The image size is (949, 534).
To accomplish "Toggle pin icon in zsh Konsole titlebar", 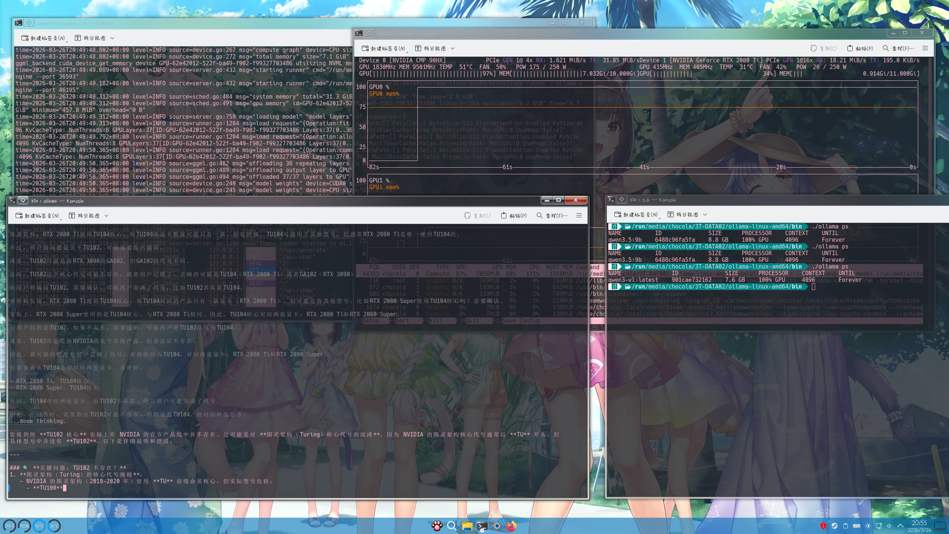I will click(x=622, y=199).
